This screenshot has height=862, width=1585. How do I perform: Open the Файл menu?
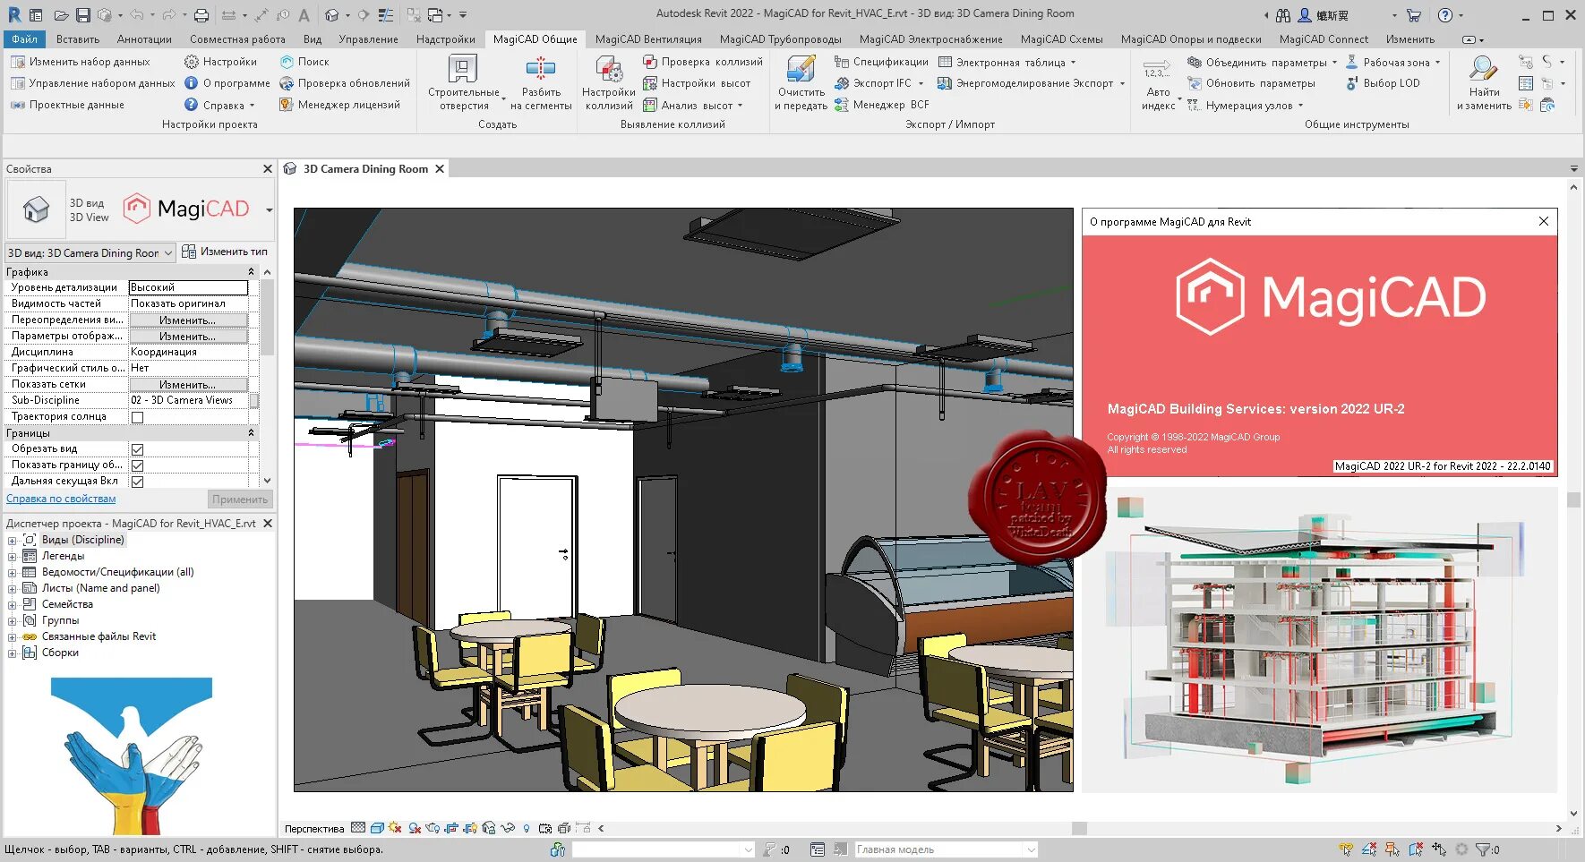click(24, 39)
